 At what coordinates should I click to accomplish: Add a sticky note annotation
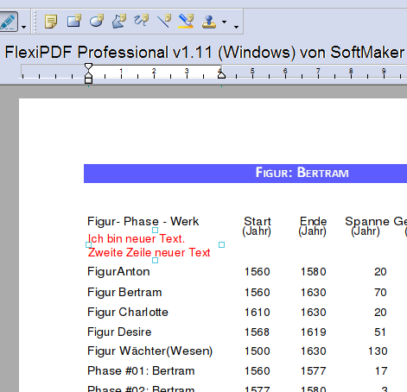click(x=51, y=22)
